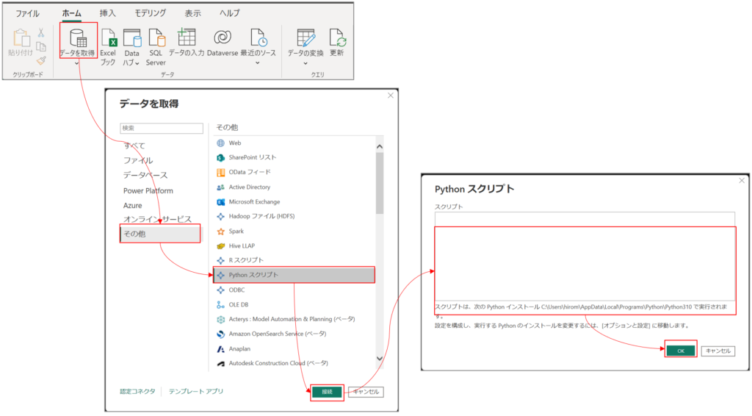
Task: Select the Web connector in the list
Action: tap(294, 143)
